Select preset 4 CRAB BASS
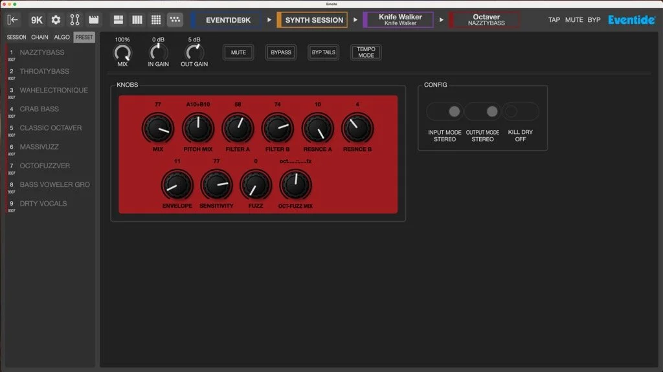 click(x=50, y=111)
